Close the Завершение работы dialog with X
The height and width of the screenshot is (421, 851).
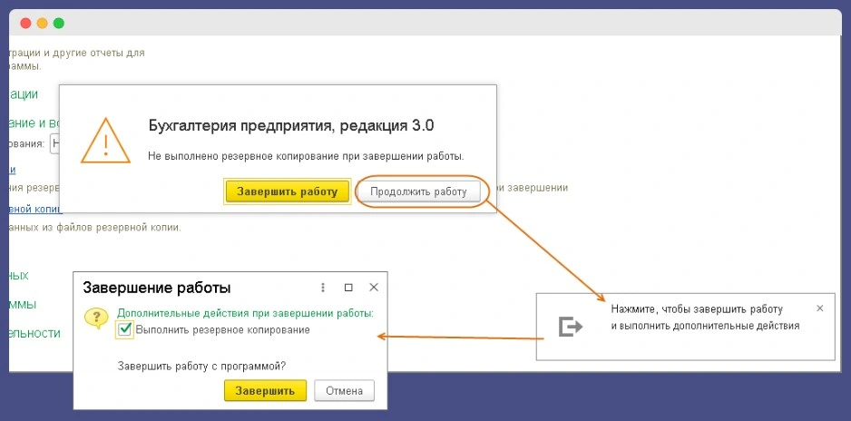[373, 288]
